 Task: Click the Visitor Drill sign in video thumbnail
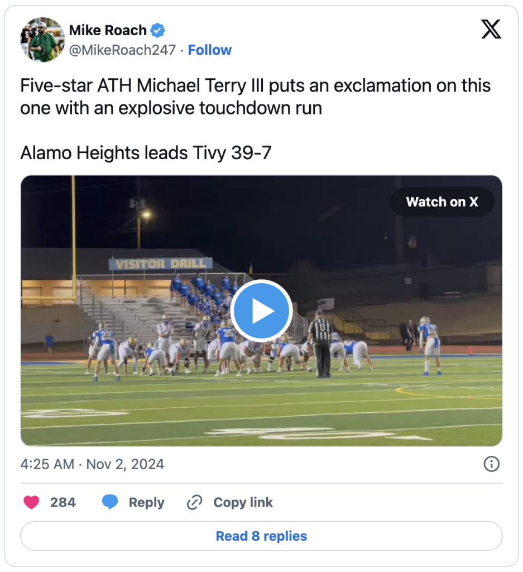[160, 264]
